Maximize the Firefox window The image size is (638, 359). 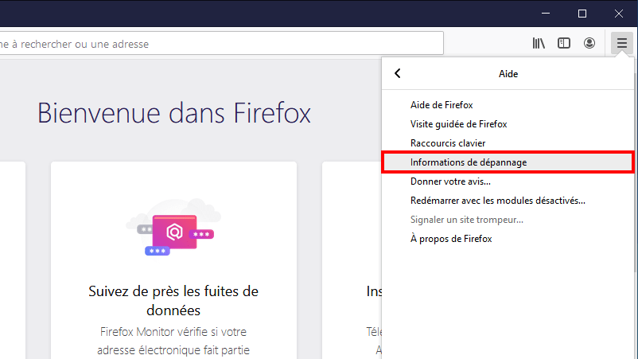tap(582, 14)
